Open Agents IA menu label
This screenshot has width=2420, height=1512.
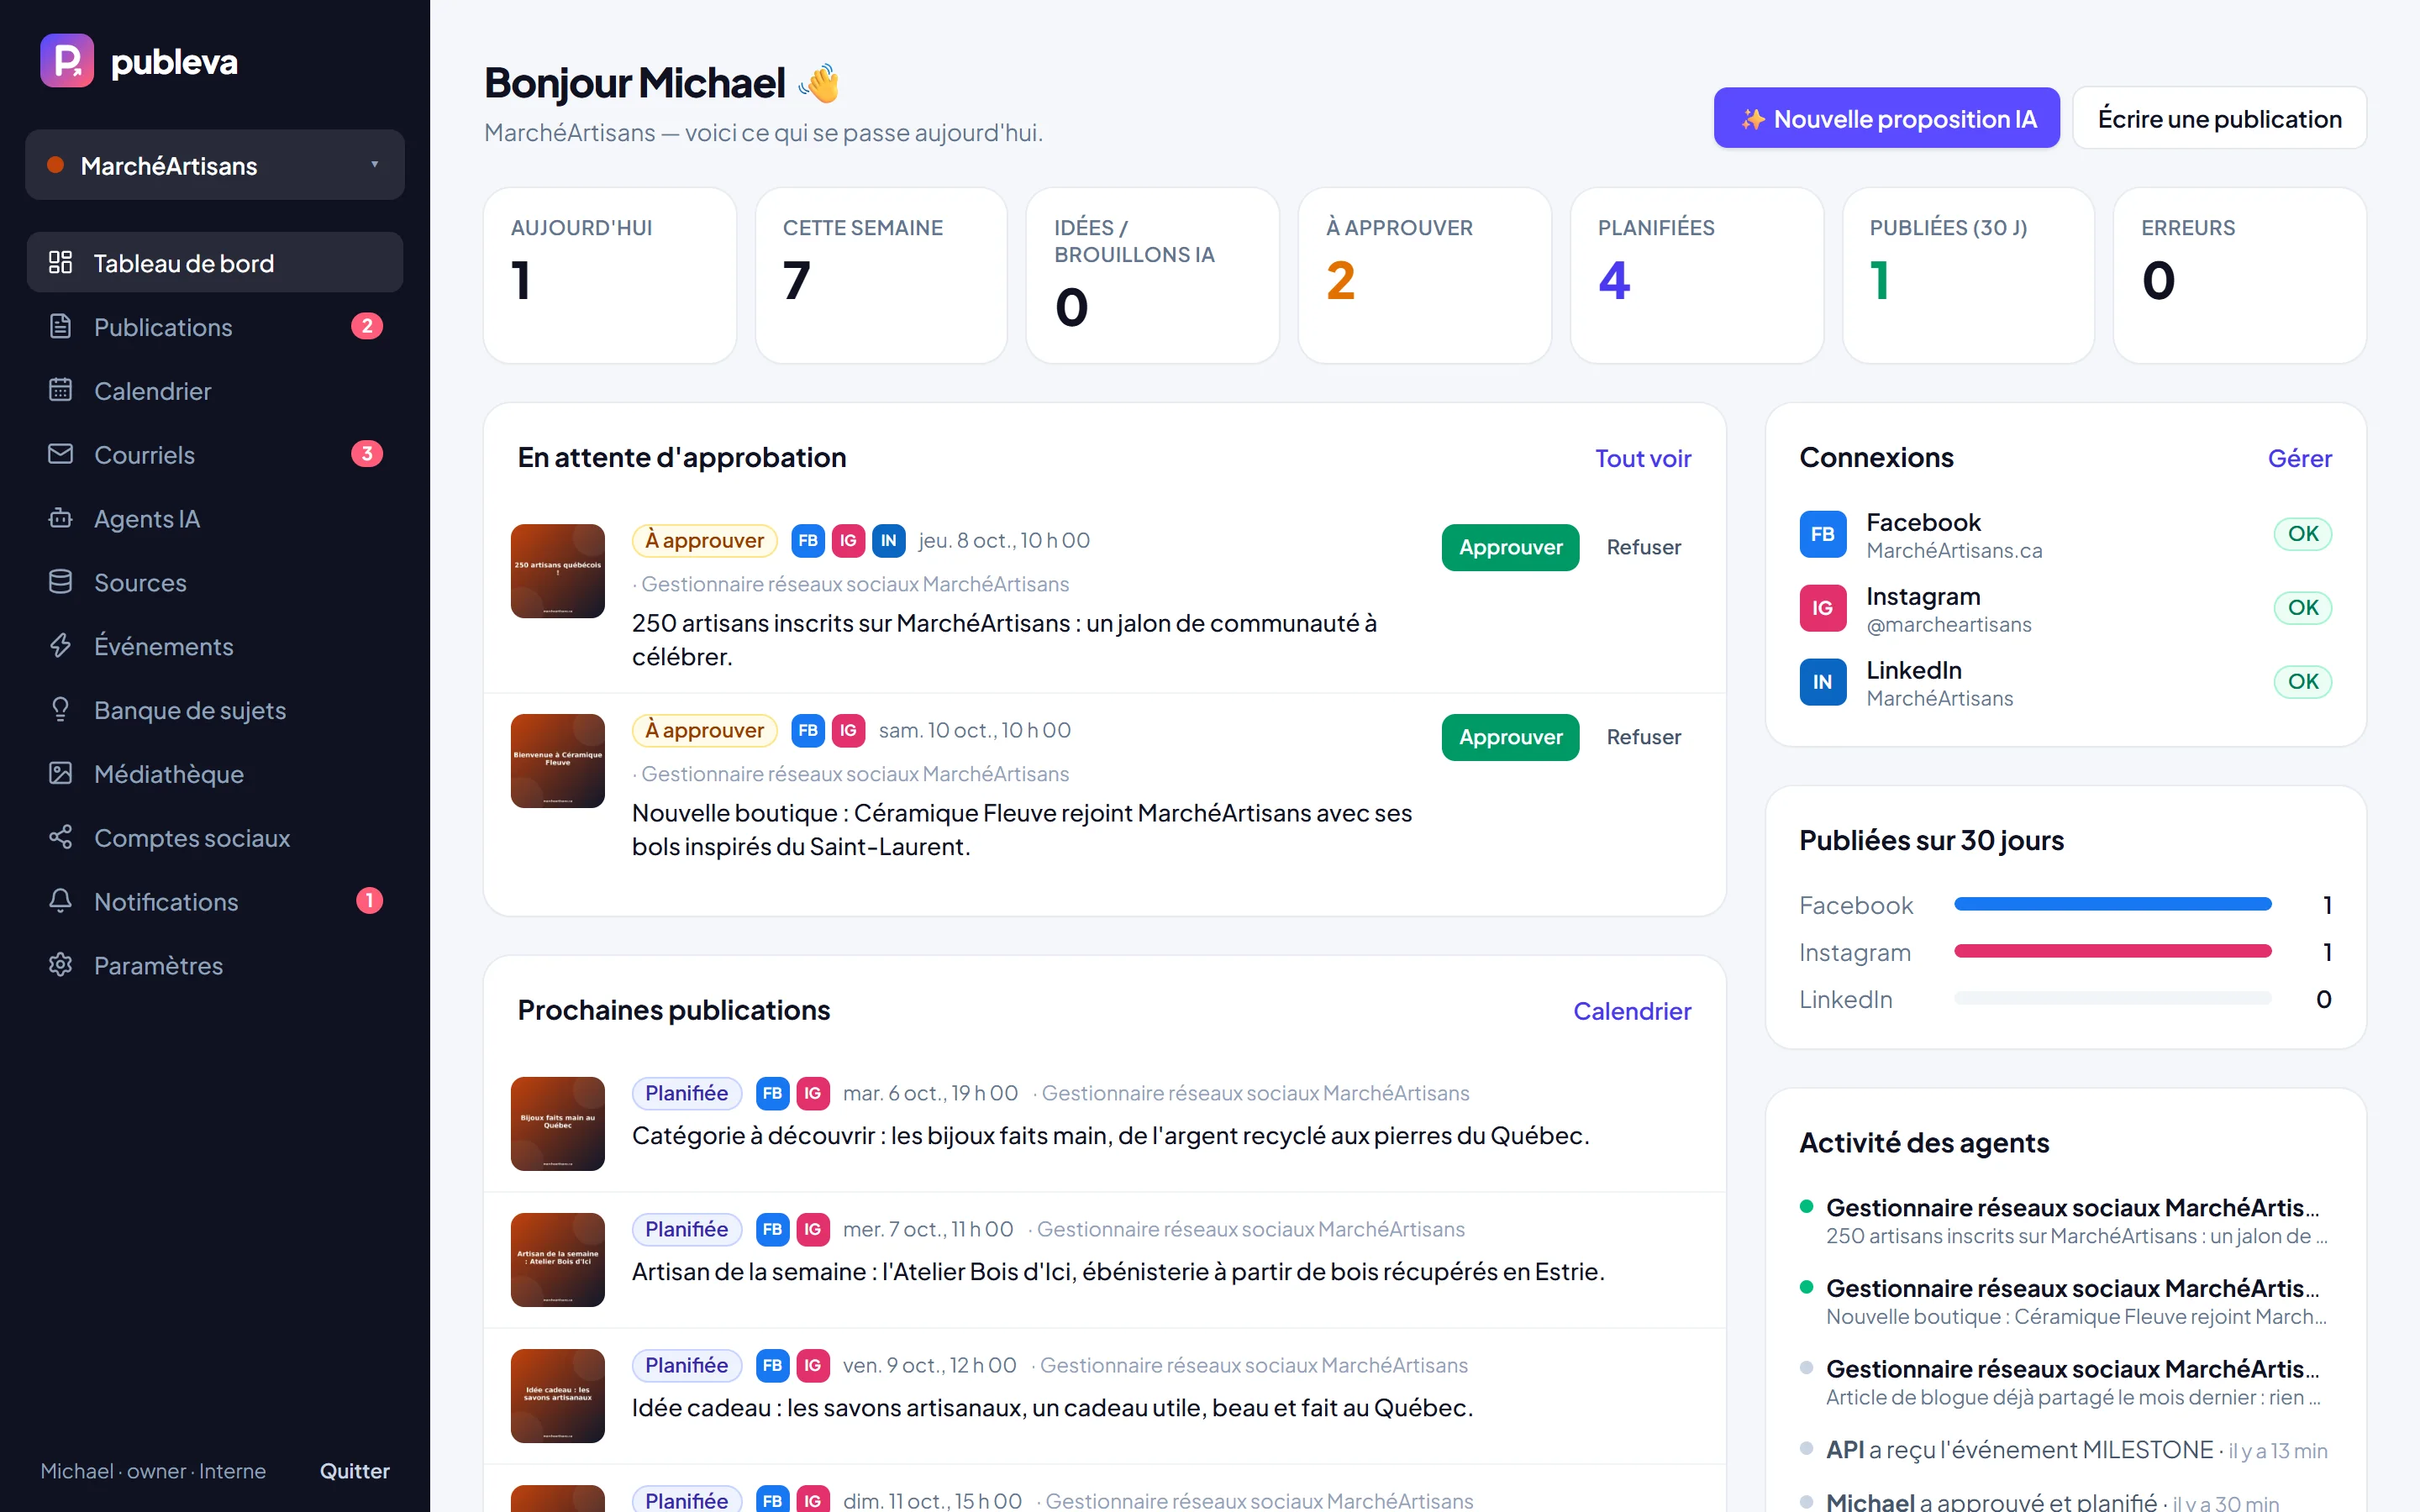147,519
